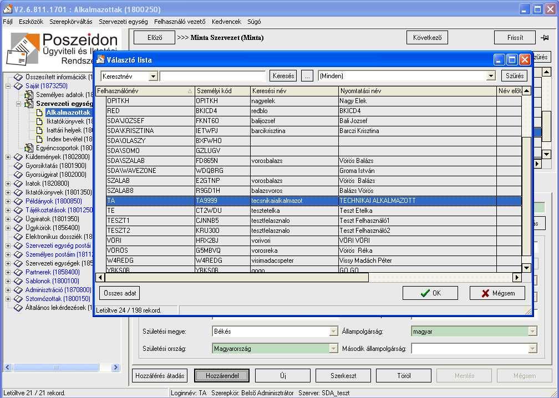Image resolution: width=559 pixels, height=398 pixels.
Task: Select the TESZT1 user row
Action: pos(314,221)
